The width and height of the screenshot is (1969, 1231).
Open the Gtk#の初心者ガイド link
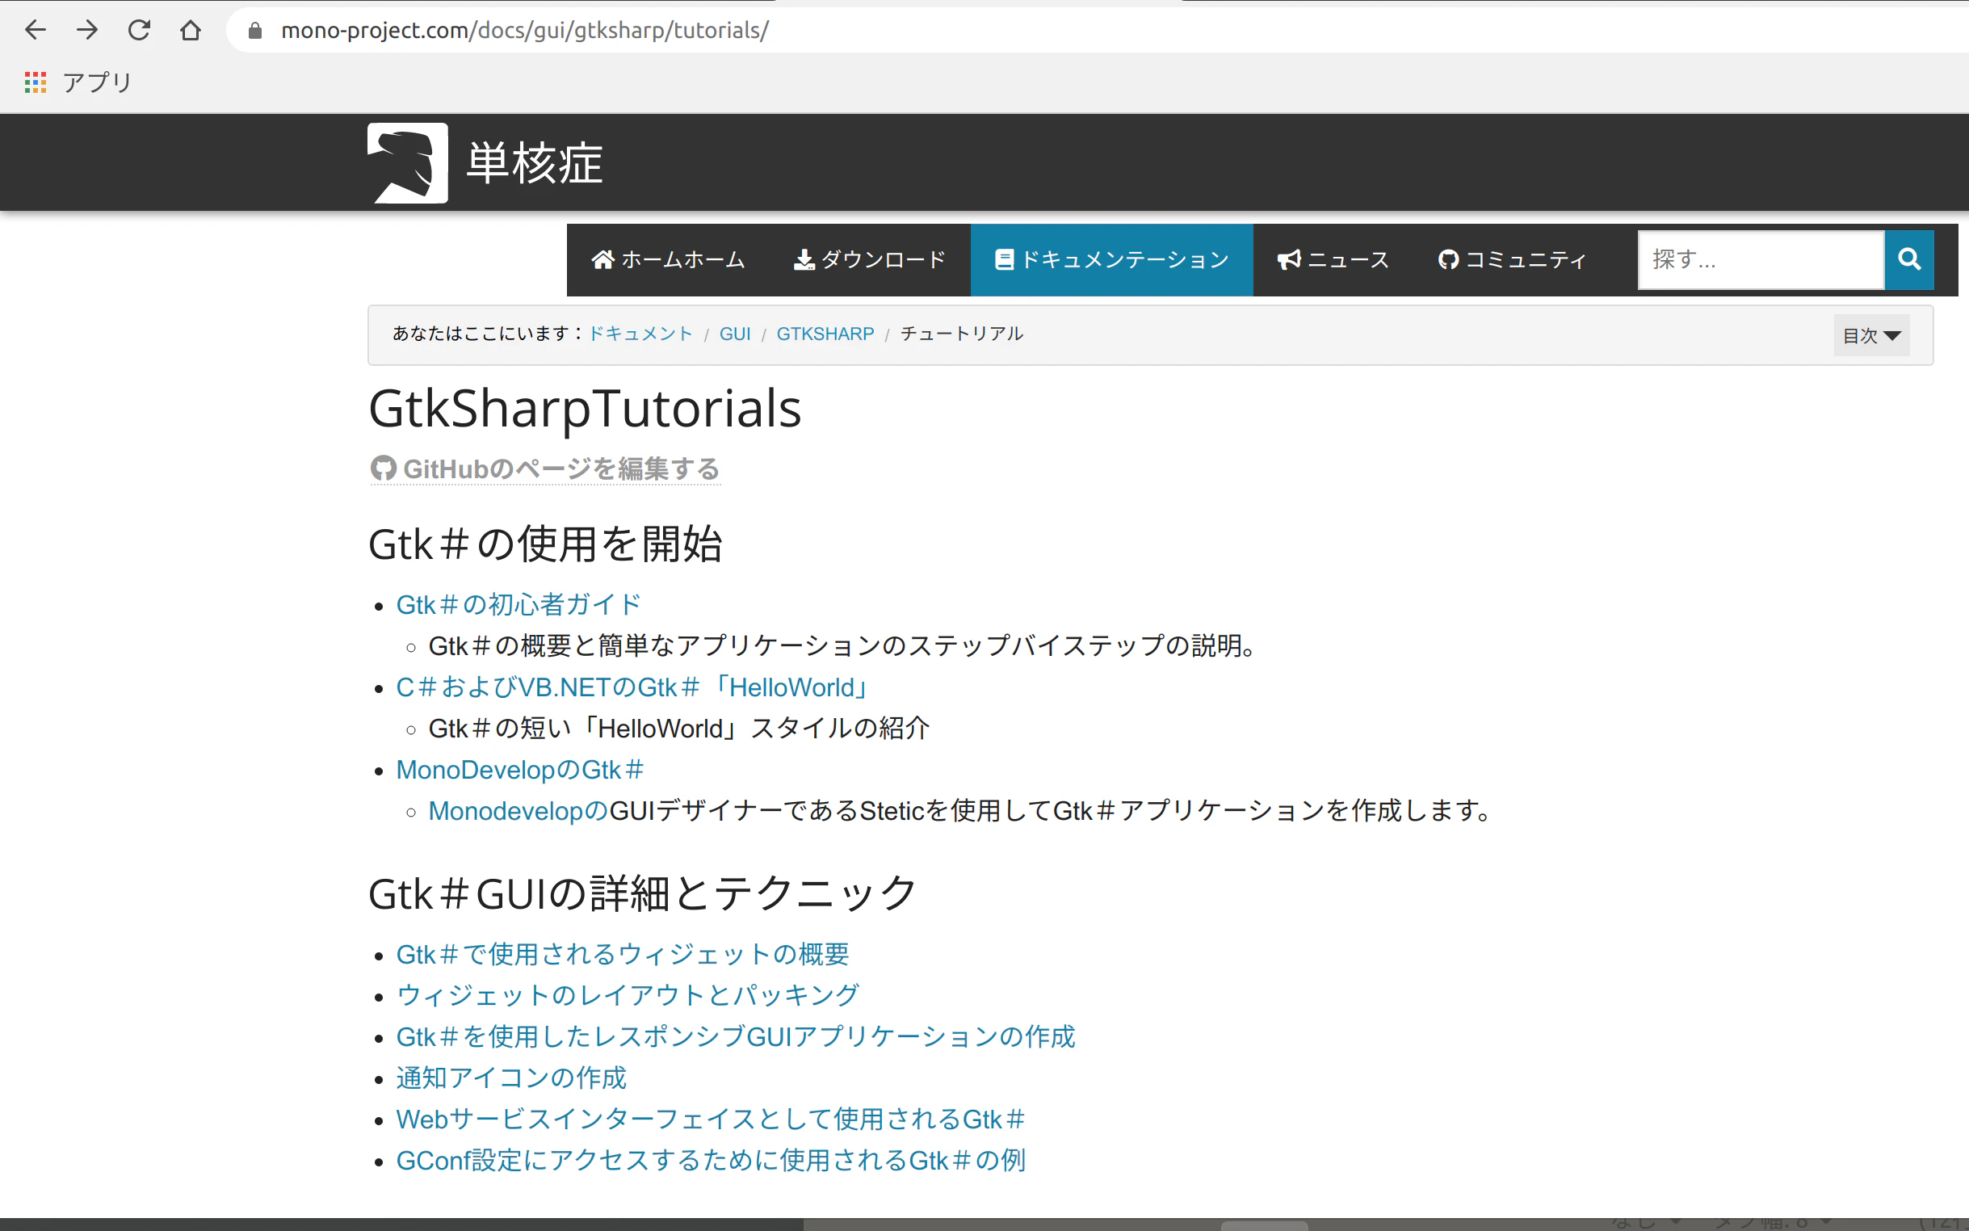point(518,605)
